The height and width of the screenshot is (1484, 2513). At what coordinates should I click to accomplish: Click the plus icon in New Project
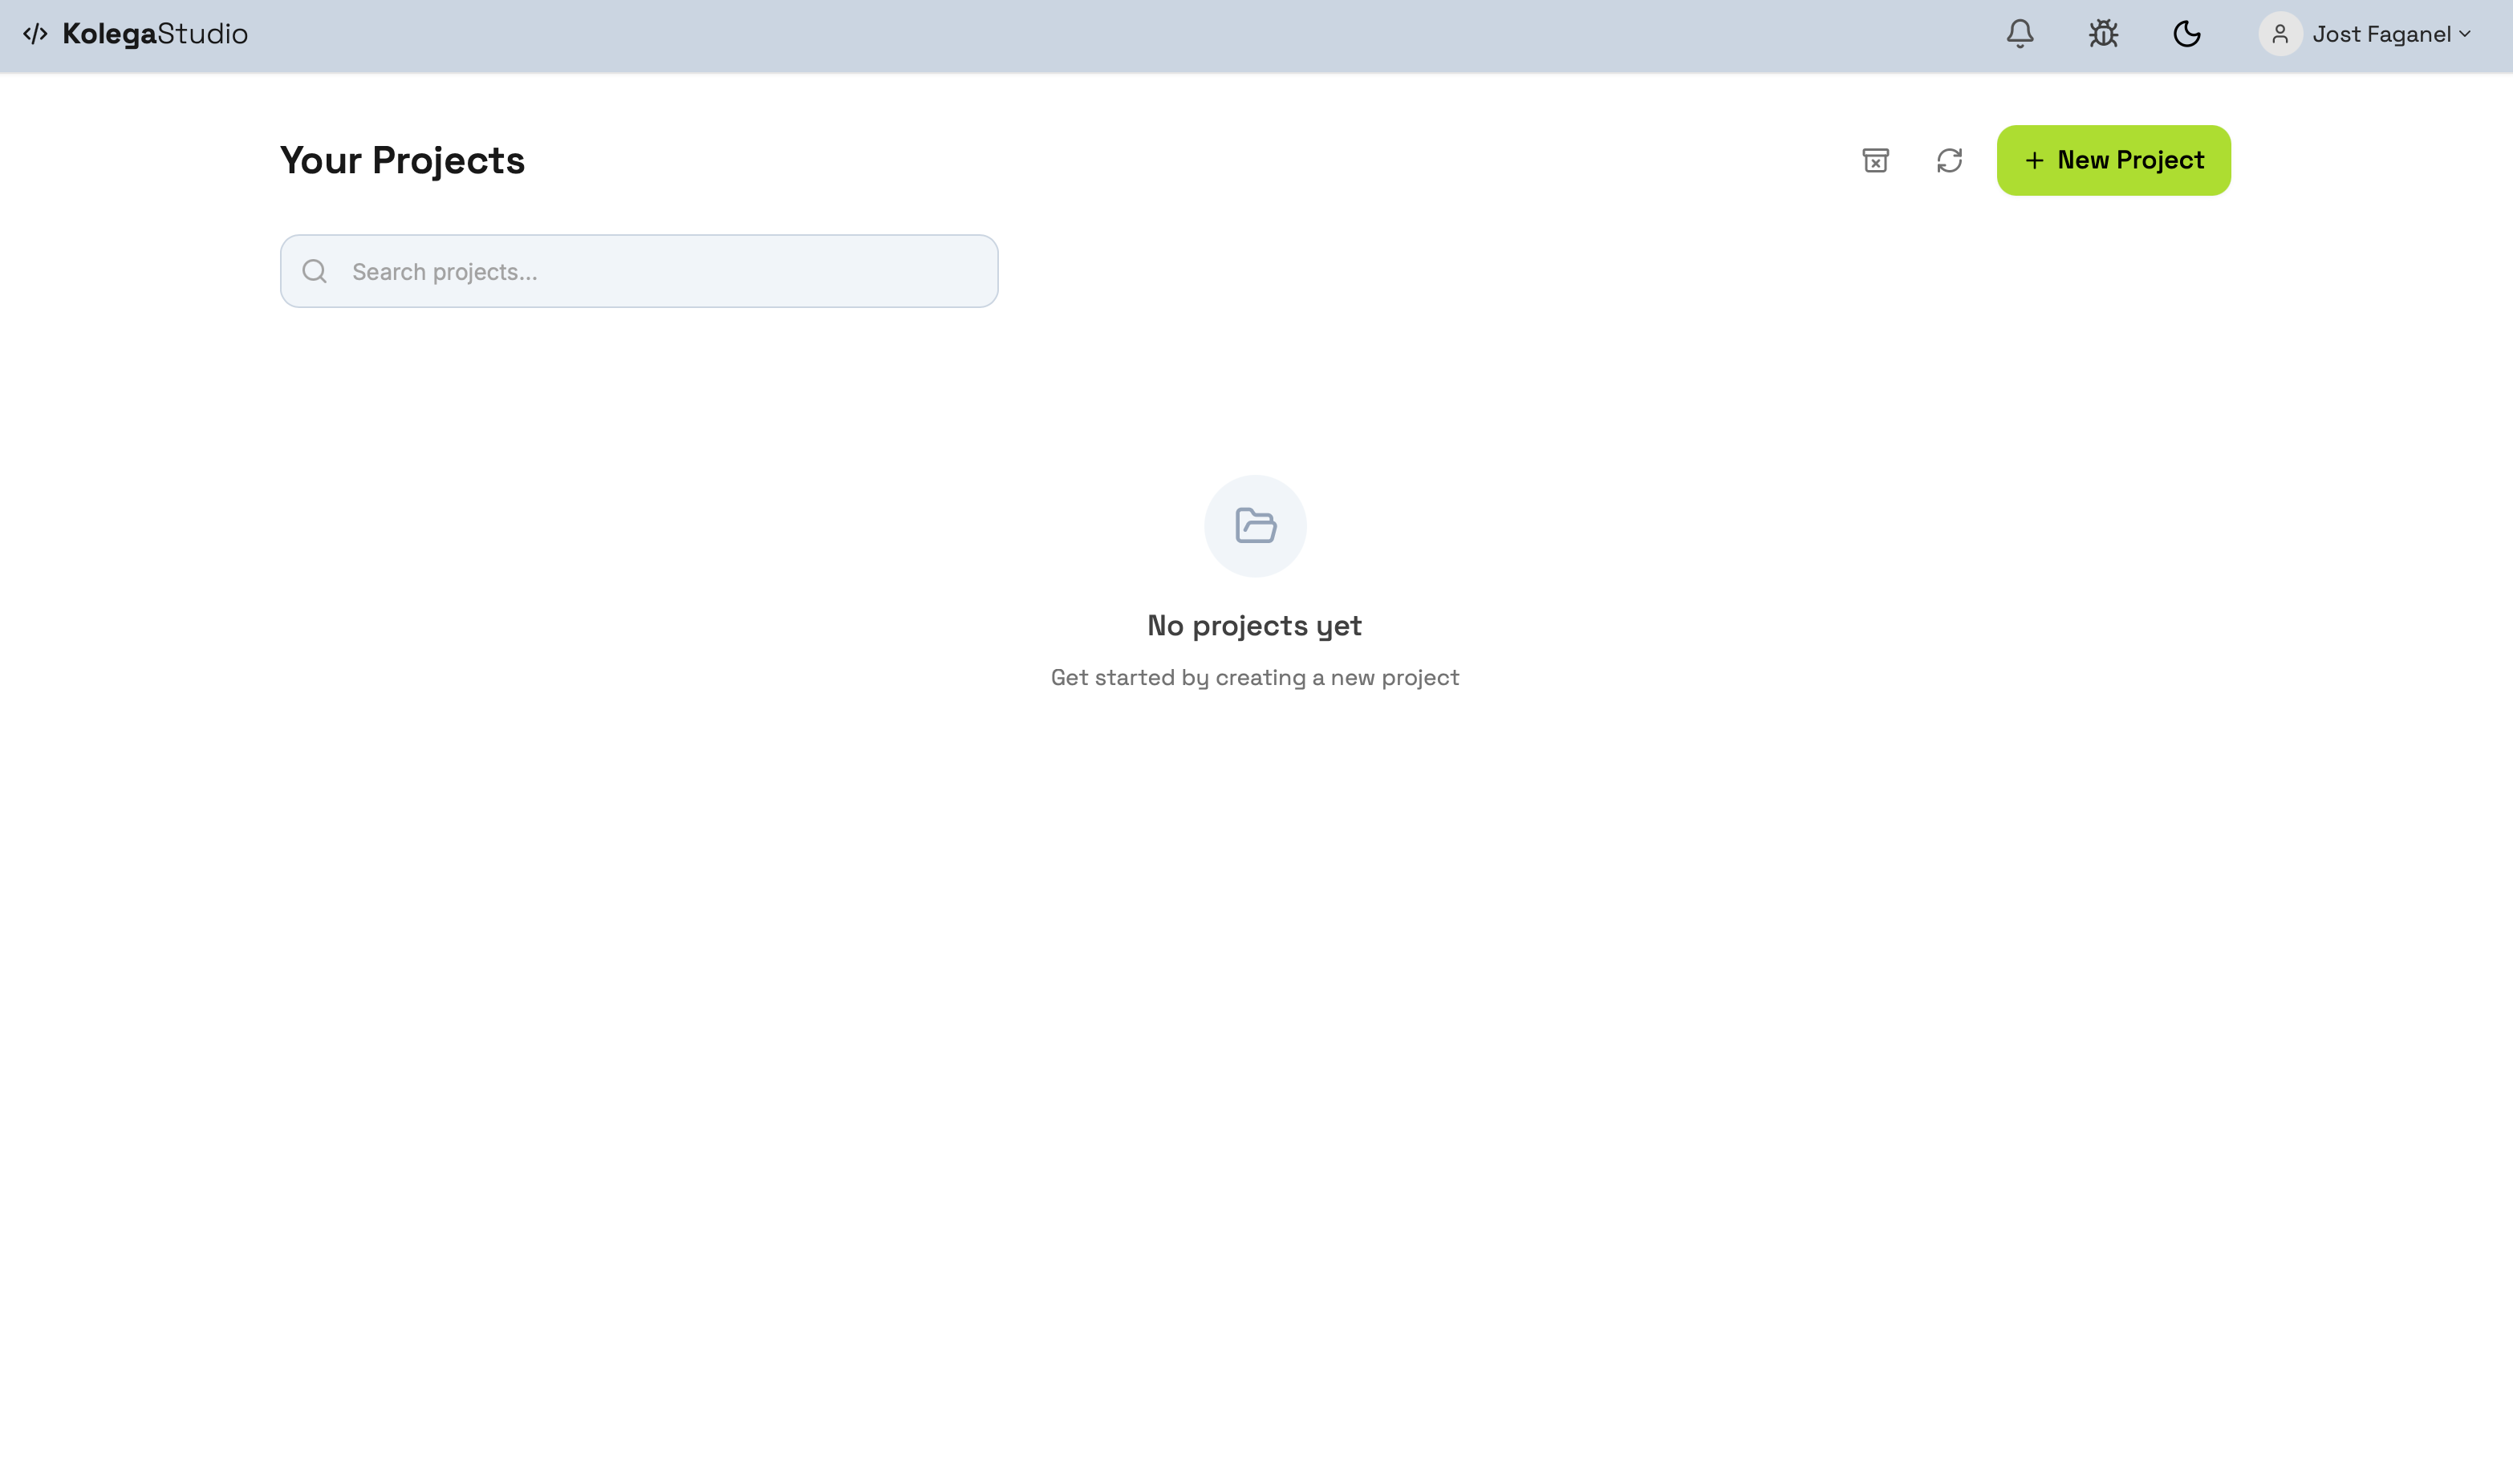[x=2034, y=160]
